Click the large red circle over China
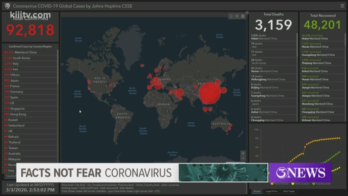 pyautogui.click(x=210, y=93)
